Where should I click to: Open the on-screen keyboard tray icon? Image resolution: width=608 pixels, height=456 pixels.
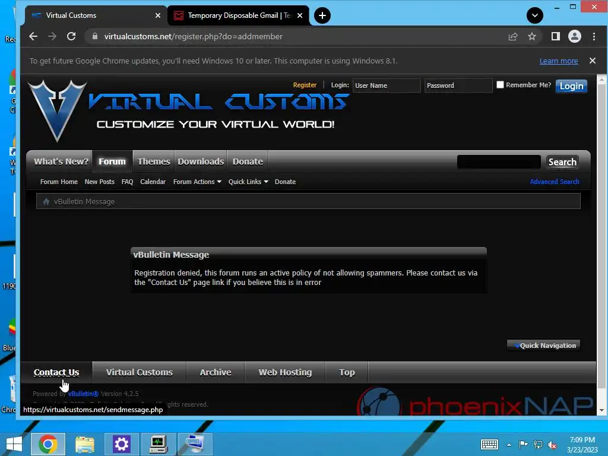(x=489, y=444)
